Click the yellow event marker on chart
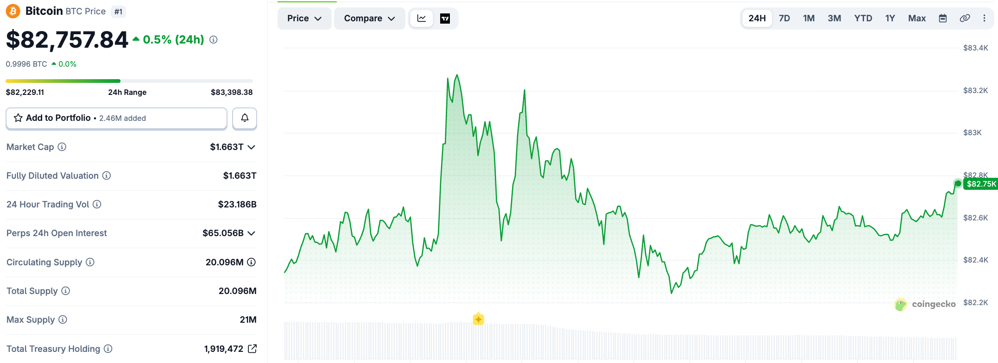The height and width of the screenshot is (363, 998). coord(479,319)
